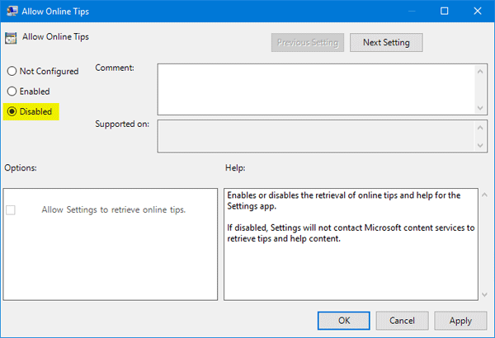Maximize the Allow Online Tips window
Screen dimensions: 495x338
[x=444, y=12]
